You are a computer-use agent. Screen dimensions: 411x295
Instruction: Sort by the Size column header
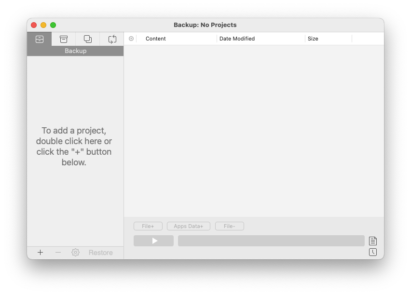(x=329, y=39)
